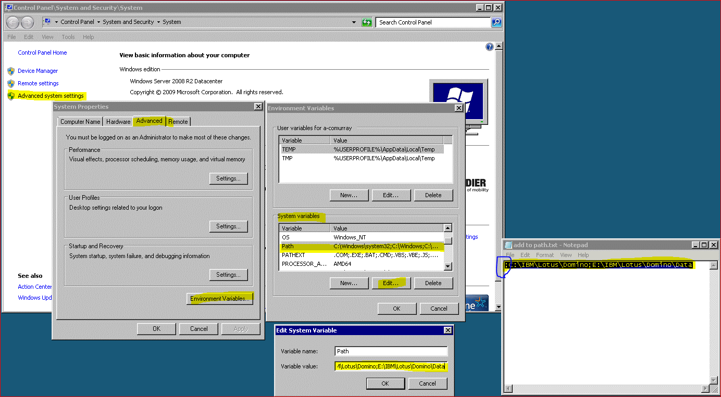721x397 pixels.
Task: Confirm Environment Variables dialog with OK
Action: click(397, 309)
